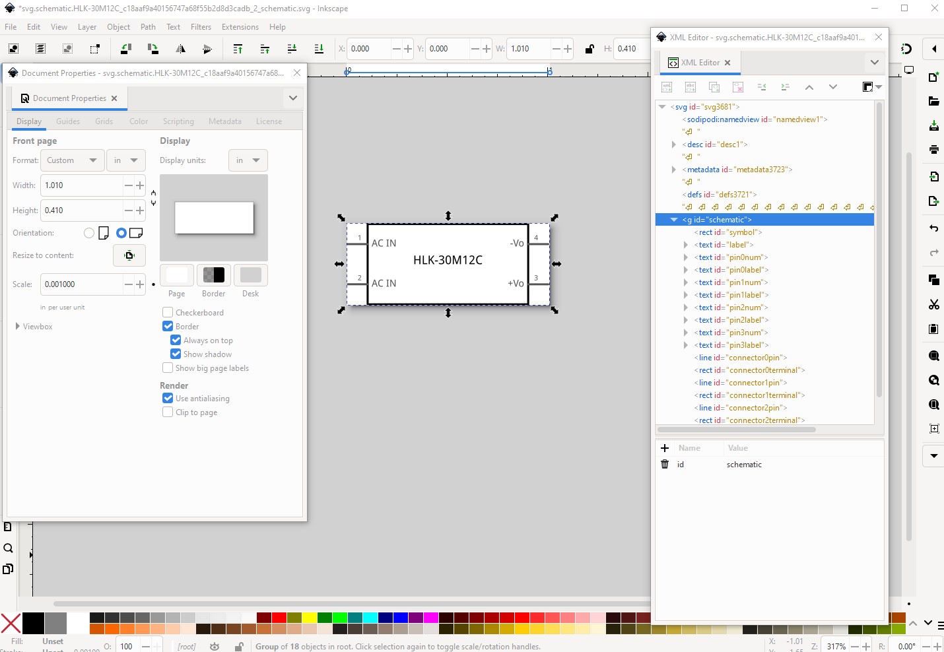The width and height of the screenshot is (944, 652).
Task: Enable the Checkerboard checkbox
Action: pyautogui.click(x=168, y=312)
